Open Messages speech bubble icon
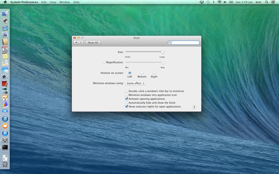This screenshot has height=174, width=279. [5, 70]
